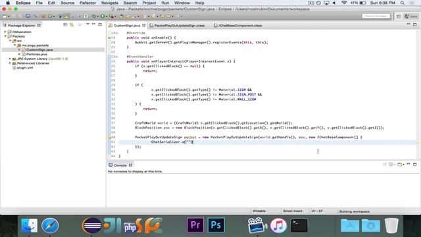
Task: Switch to PacketPlayOutUpdateSign.class tab
Action: click(180, 26)
